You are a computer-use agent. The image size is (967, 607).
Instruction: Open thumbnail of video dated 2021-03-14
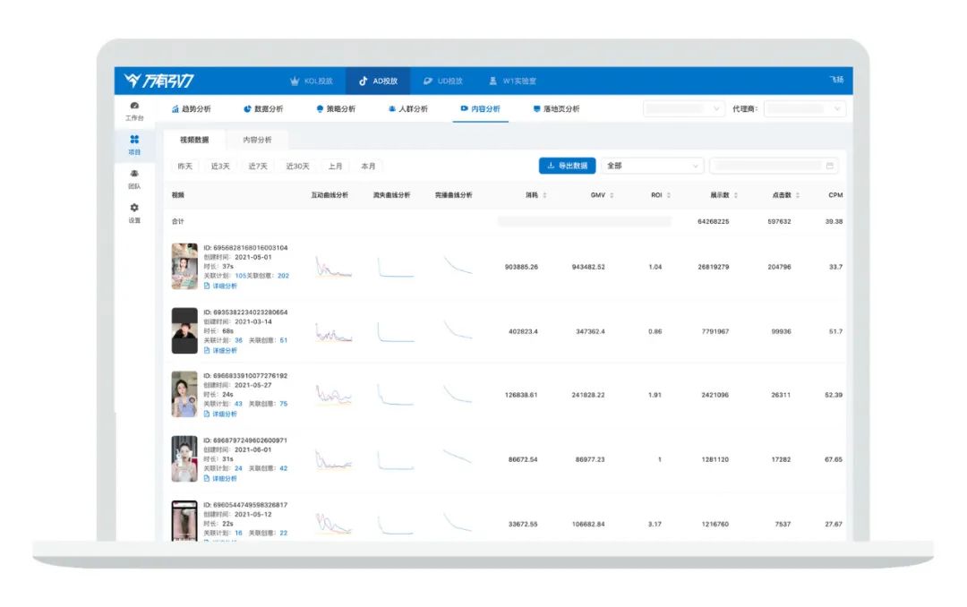pyautogui.click(x=184, y=330)
